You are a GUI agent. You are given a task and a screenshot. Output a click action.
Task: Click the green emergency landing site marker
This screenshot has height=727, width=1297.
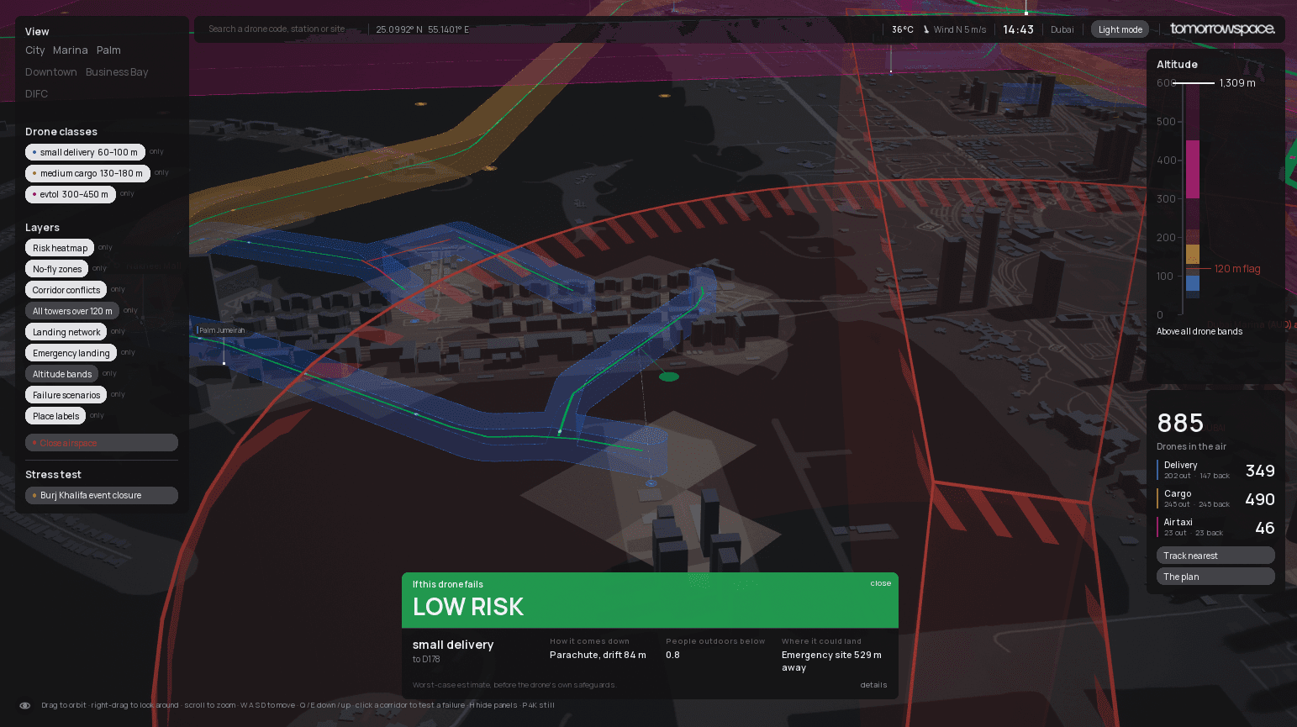(x=669, y=377)
